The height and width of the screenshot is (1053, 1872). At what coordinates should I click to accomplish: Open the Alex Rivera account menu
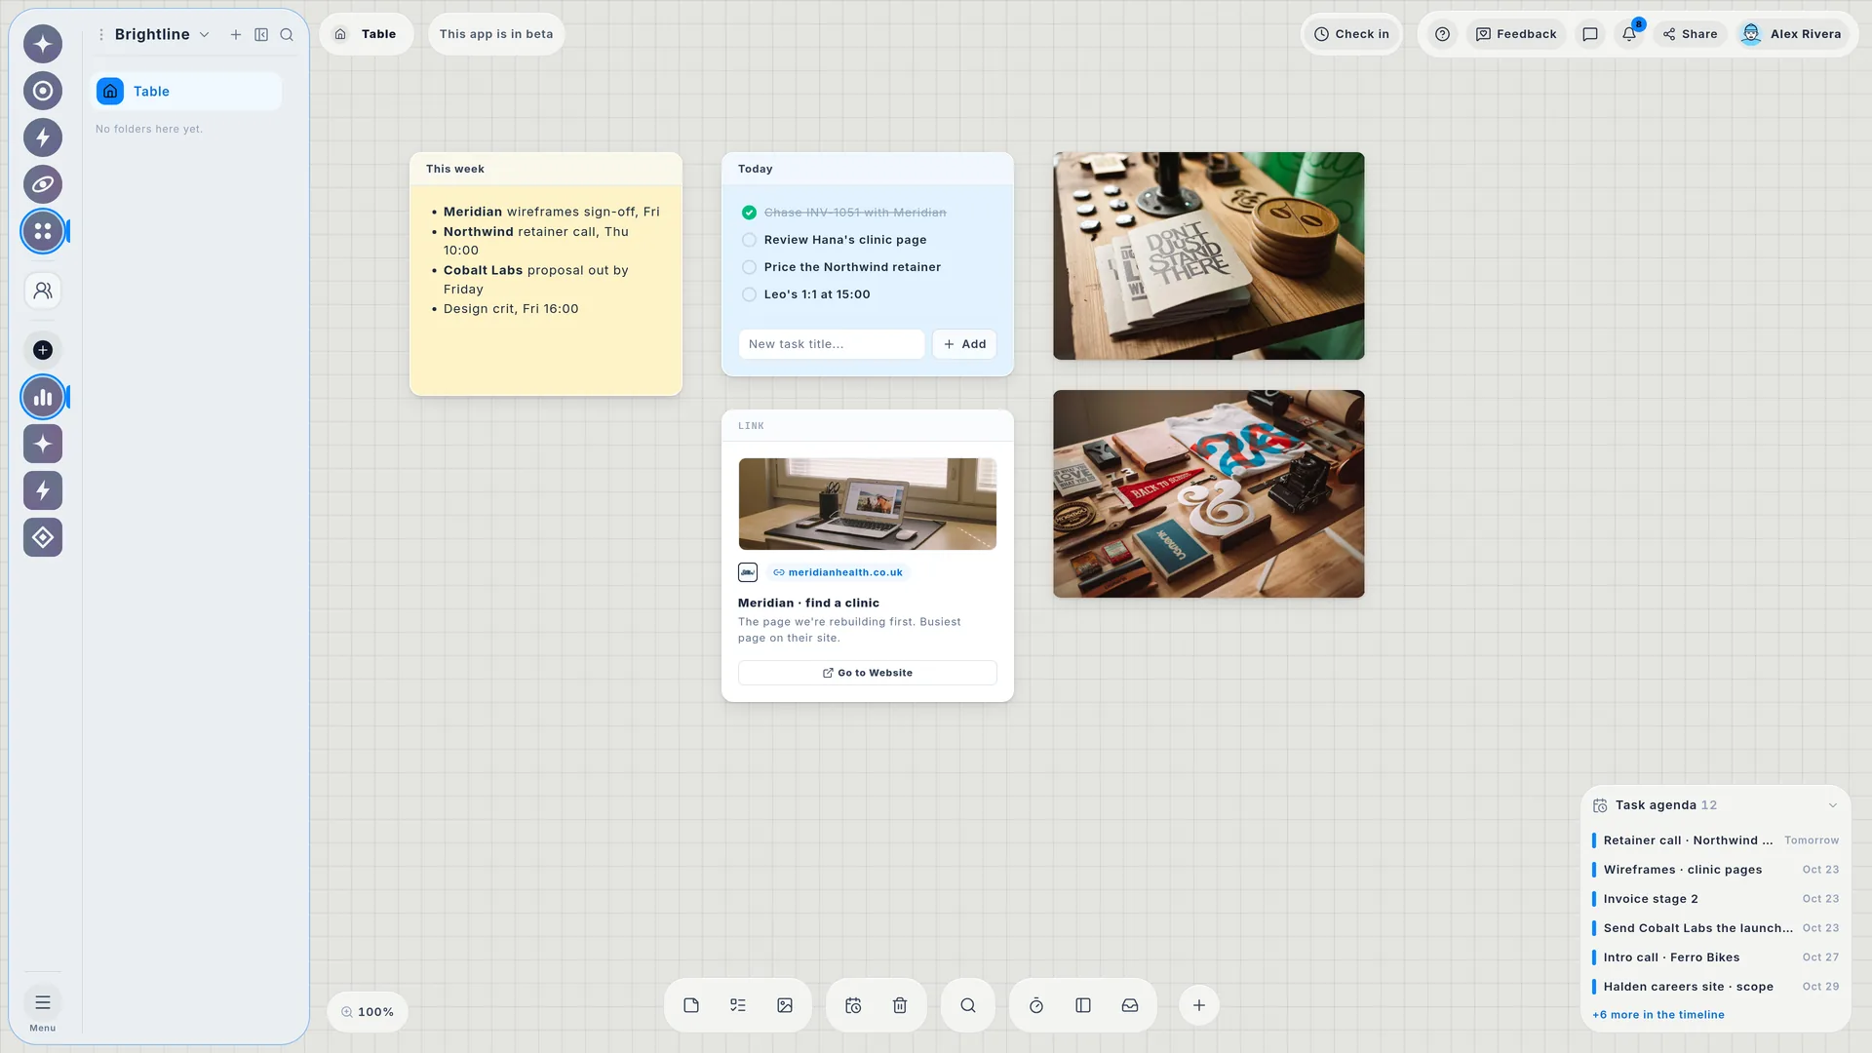click(1792, 34)
